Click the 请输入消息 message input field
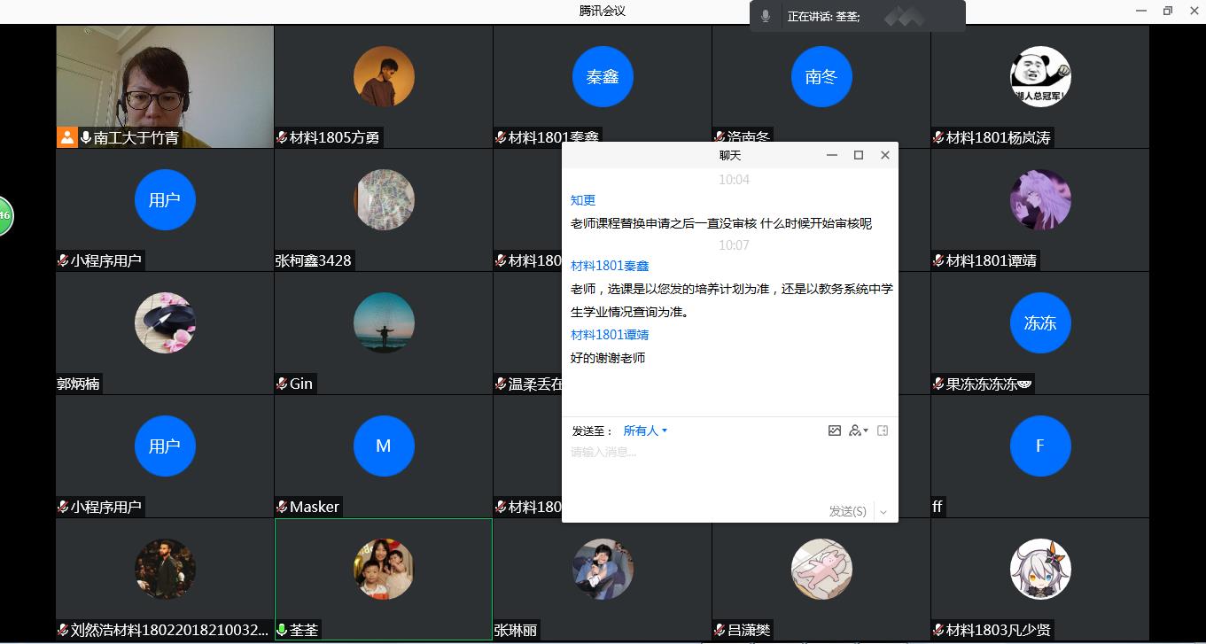The height and width of the screenshot is (644, 1206). (727, 469)
